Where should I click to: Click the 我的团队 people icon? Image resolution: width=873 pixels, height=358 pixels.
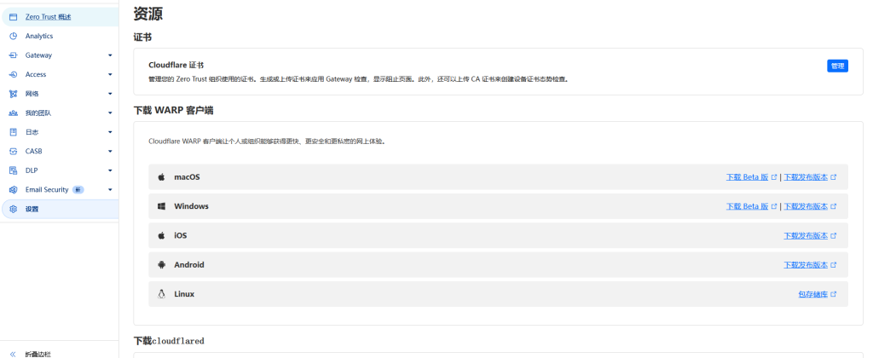coord(14,113)
